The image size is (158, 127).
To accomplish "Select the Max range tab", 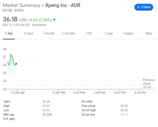I will click(x=149, y=33).
